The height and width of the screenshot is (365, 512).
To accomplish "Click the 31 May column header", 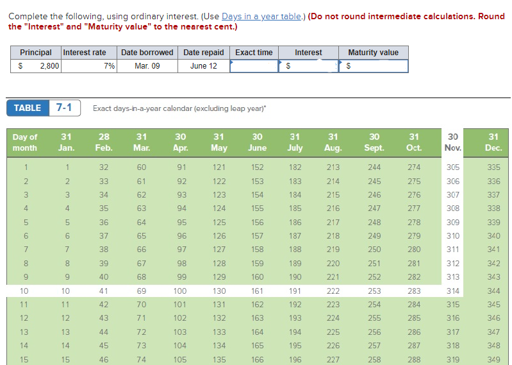I will 219,142.
